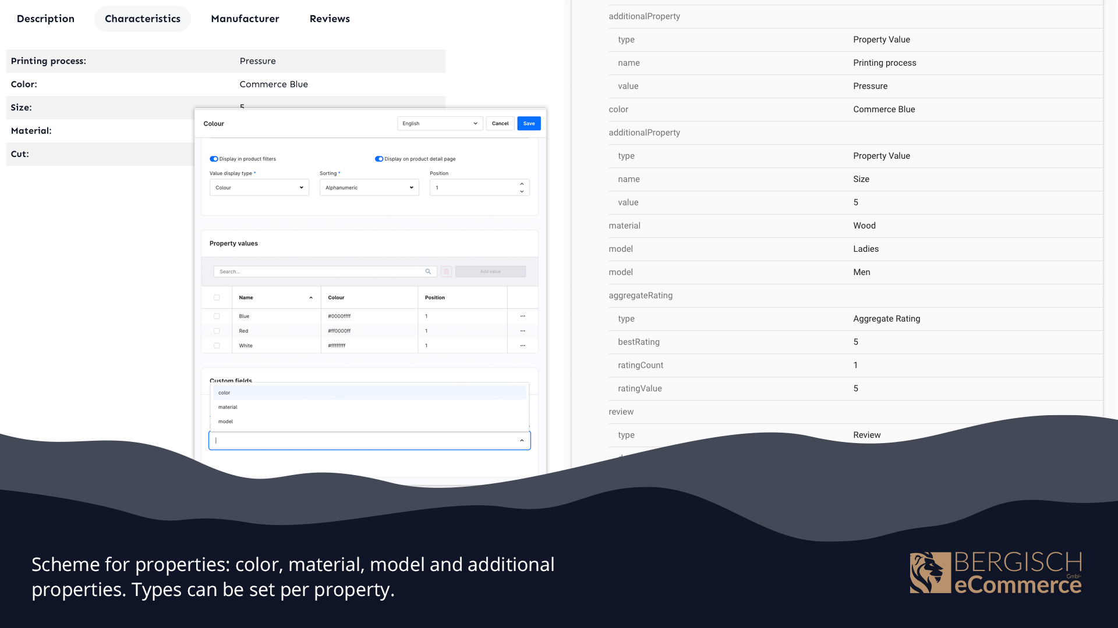Open the three-dot menu for Red row
The image size is (1118, 628).
[523, 331]
